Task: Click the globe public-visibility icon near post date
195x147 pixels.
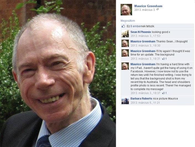Action: click(157, 9)
